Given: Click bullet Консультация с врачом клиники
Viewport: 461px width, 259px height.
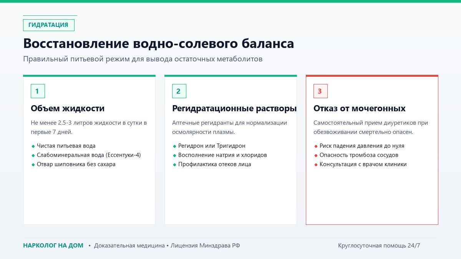Looking at the screenshot, I should pyautogui.click(x=363, y=164).
